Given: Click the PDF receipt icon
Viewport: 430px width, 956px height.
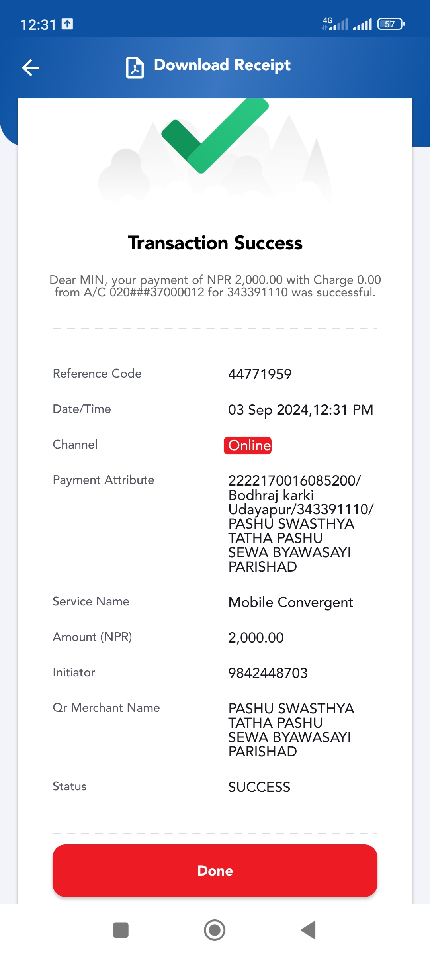Looking at the screenshot, I should pyautogui.click(x=135, y=67).
